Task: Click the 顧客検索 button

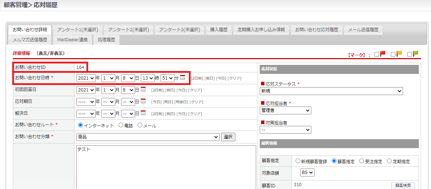Action: click(x=402, y=185)
